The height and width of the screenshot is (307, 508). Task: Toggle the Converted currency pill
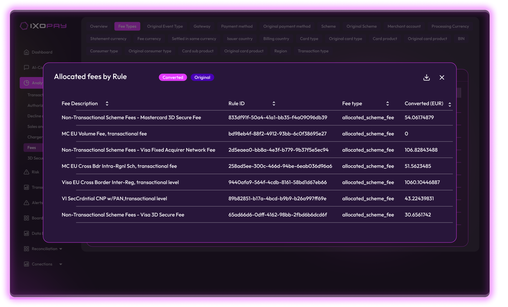click(173, 77)
